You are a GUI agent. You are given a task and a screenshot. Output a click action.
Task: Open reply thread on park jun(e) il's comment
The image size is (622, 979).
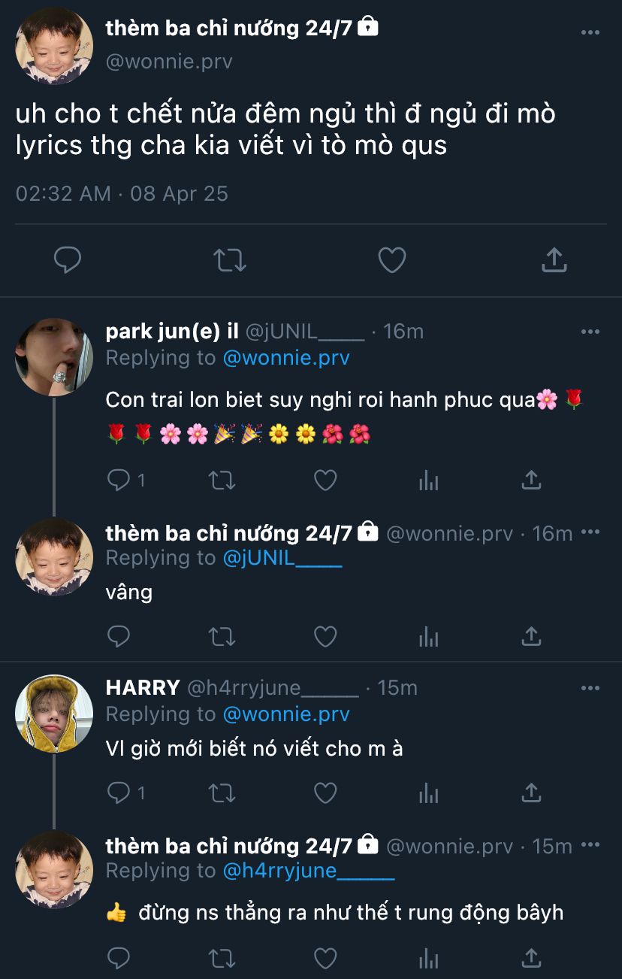coord(119,480)
